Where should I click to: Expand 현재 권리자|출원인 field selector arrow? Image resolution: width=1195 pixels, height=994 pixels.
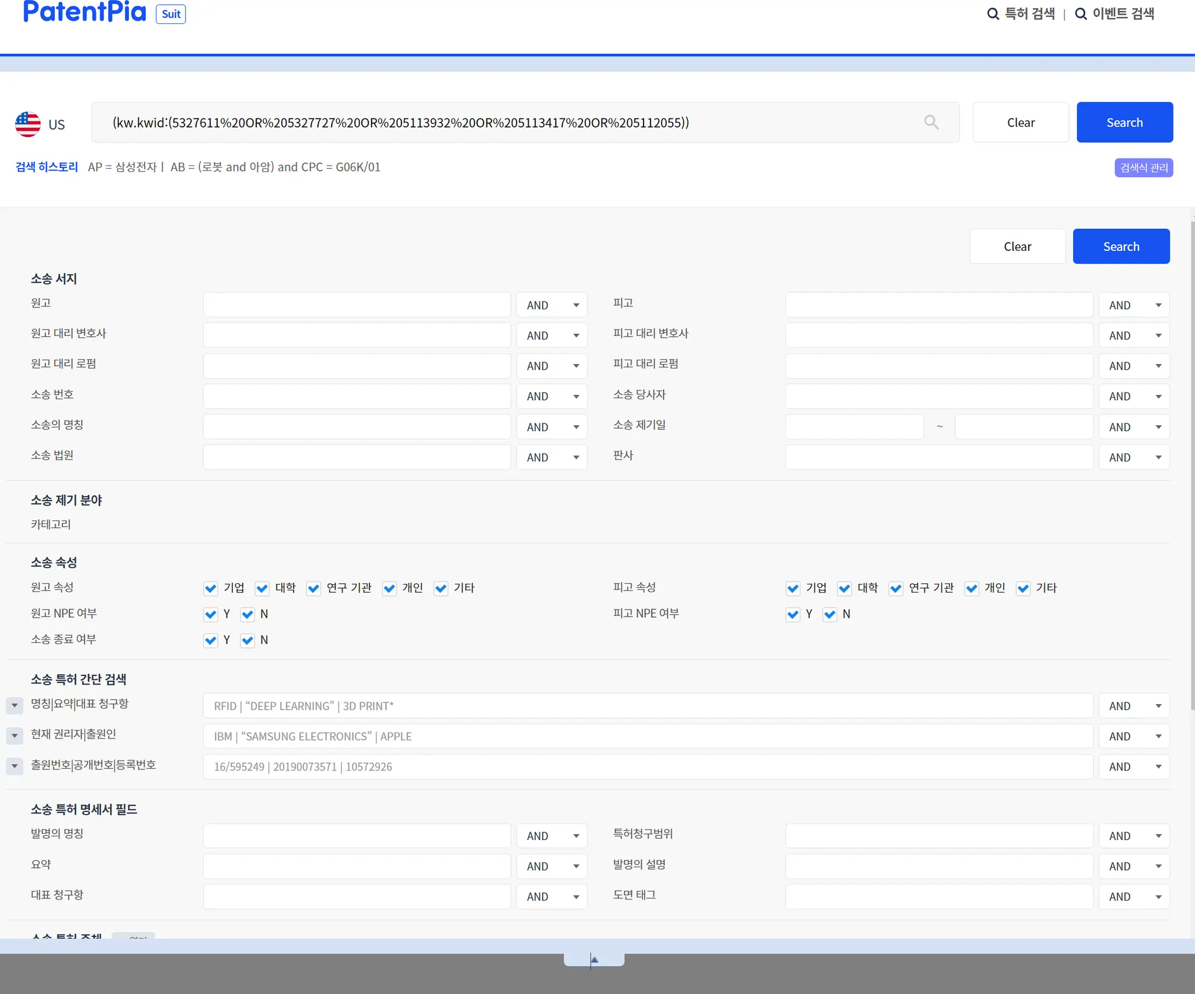(x=15, y=736)
